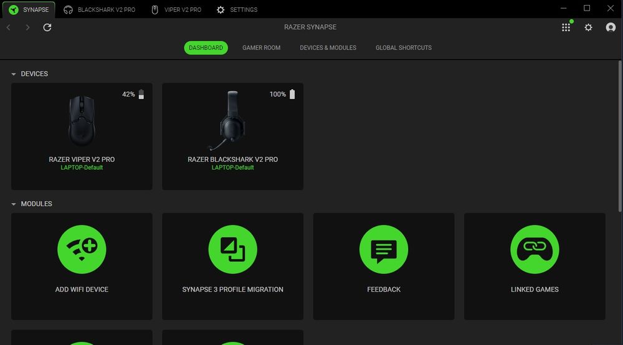Click the 100% battery level text

[278, 94]
